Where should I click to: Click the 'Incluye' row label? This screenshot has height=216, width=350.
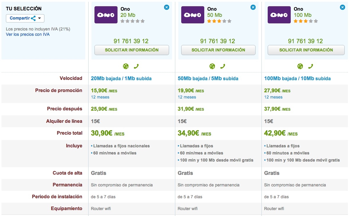[74, 146]
